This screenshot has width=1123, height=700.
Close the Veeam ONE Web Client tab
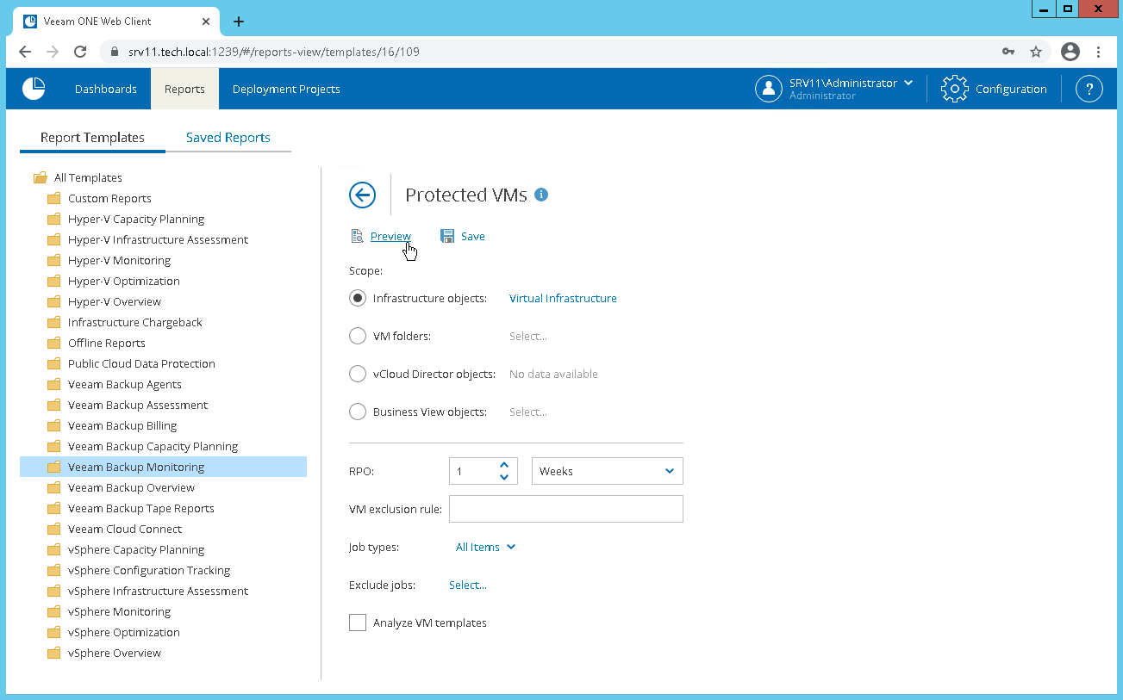(206, 22)
